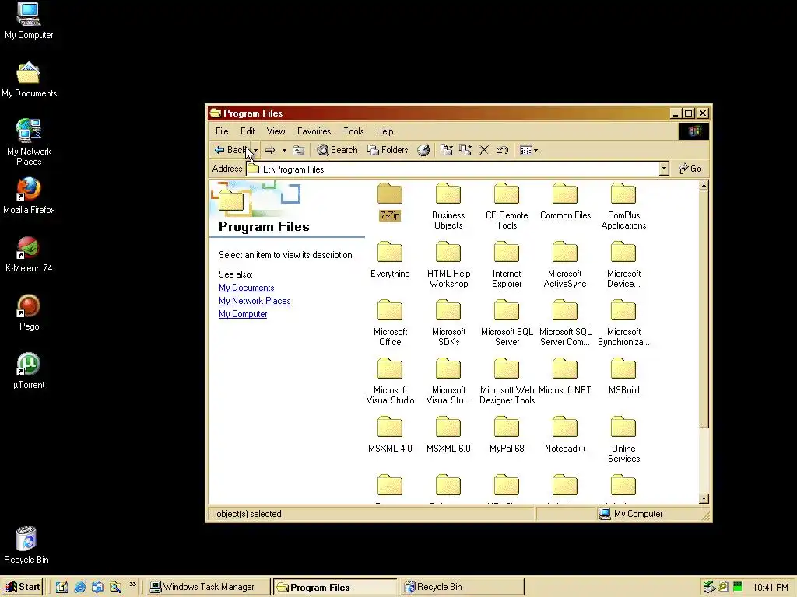Click the scrollbar down arrow
The image size is (797, 597).
coord(704,498)
